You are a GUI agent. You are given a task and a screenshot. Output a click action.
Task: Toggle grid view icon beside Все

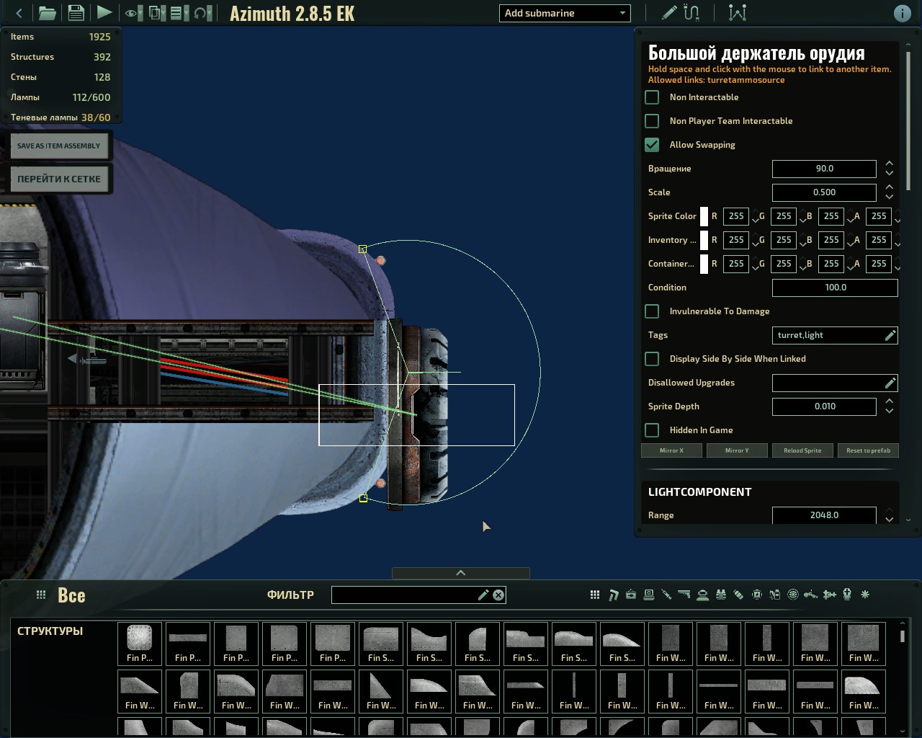pyautogui.click(x=41, y=595)
